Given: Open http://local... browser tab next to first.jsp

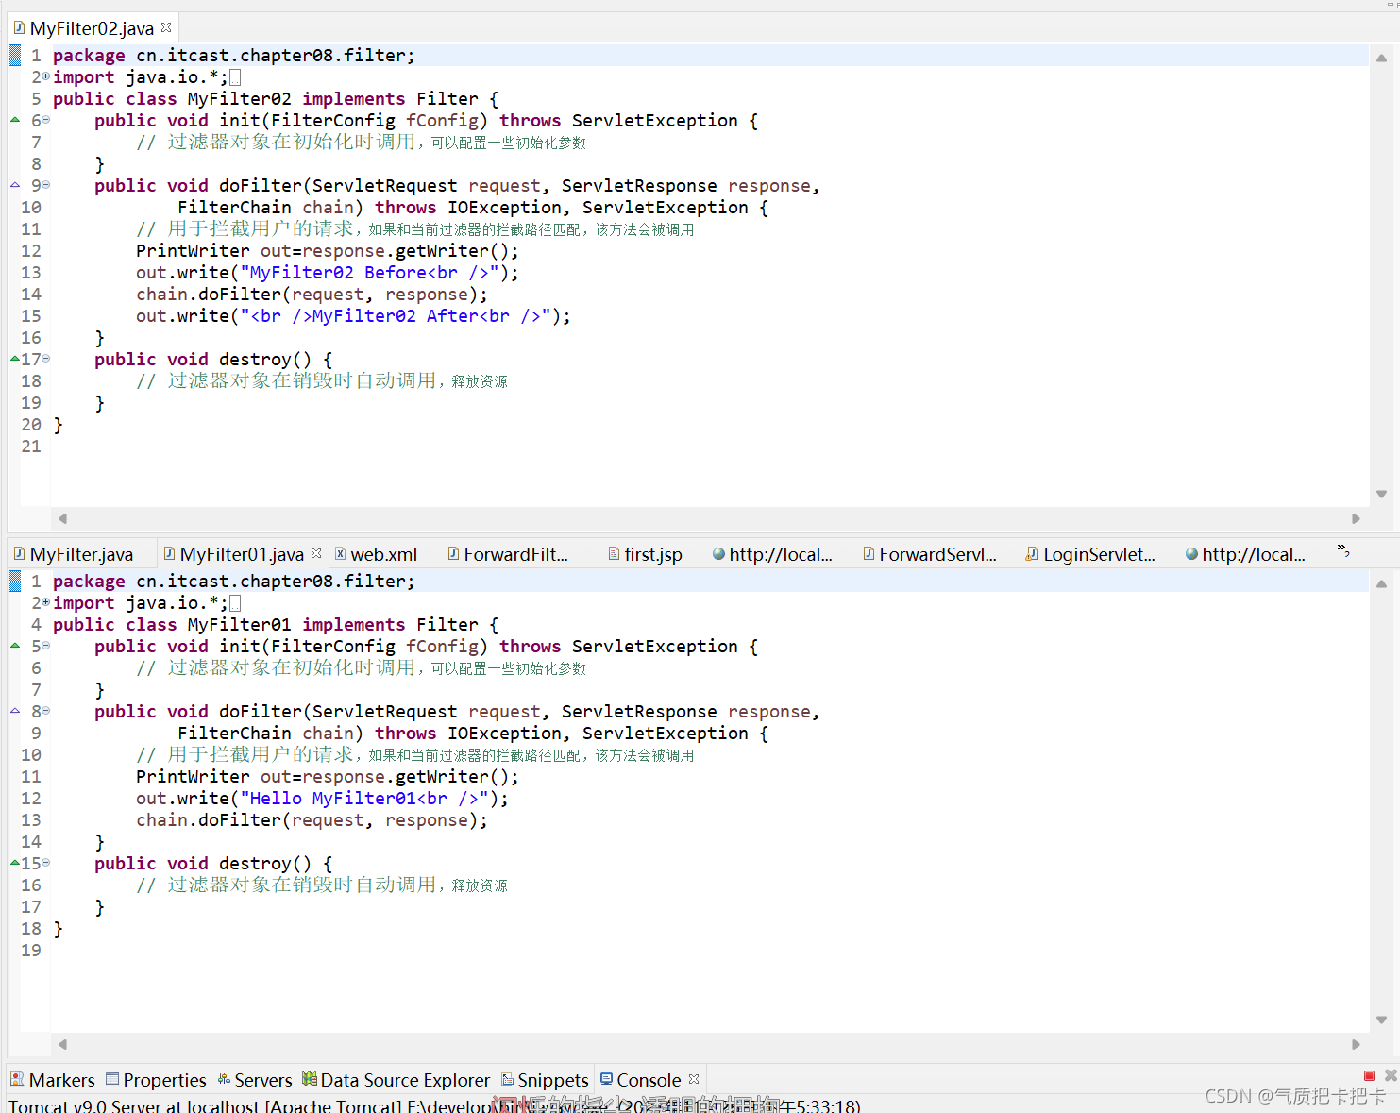Looking at the screenshot, I should click(x=773, y=554).
